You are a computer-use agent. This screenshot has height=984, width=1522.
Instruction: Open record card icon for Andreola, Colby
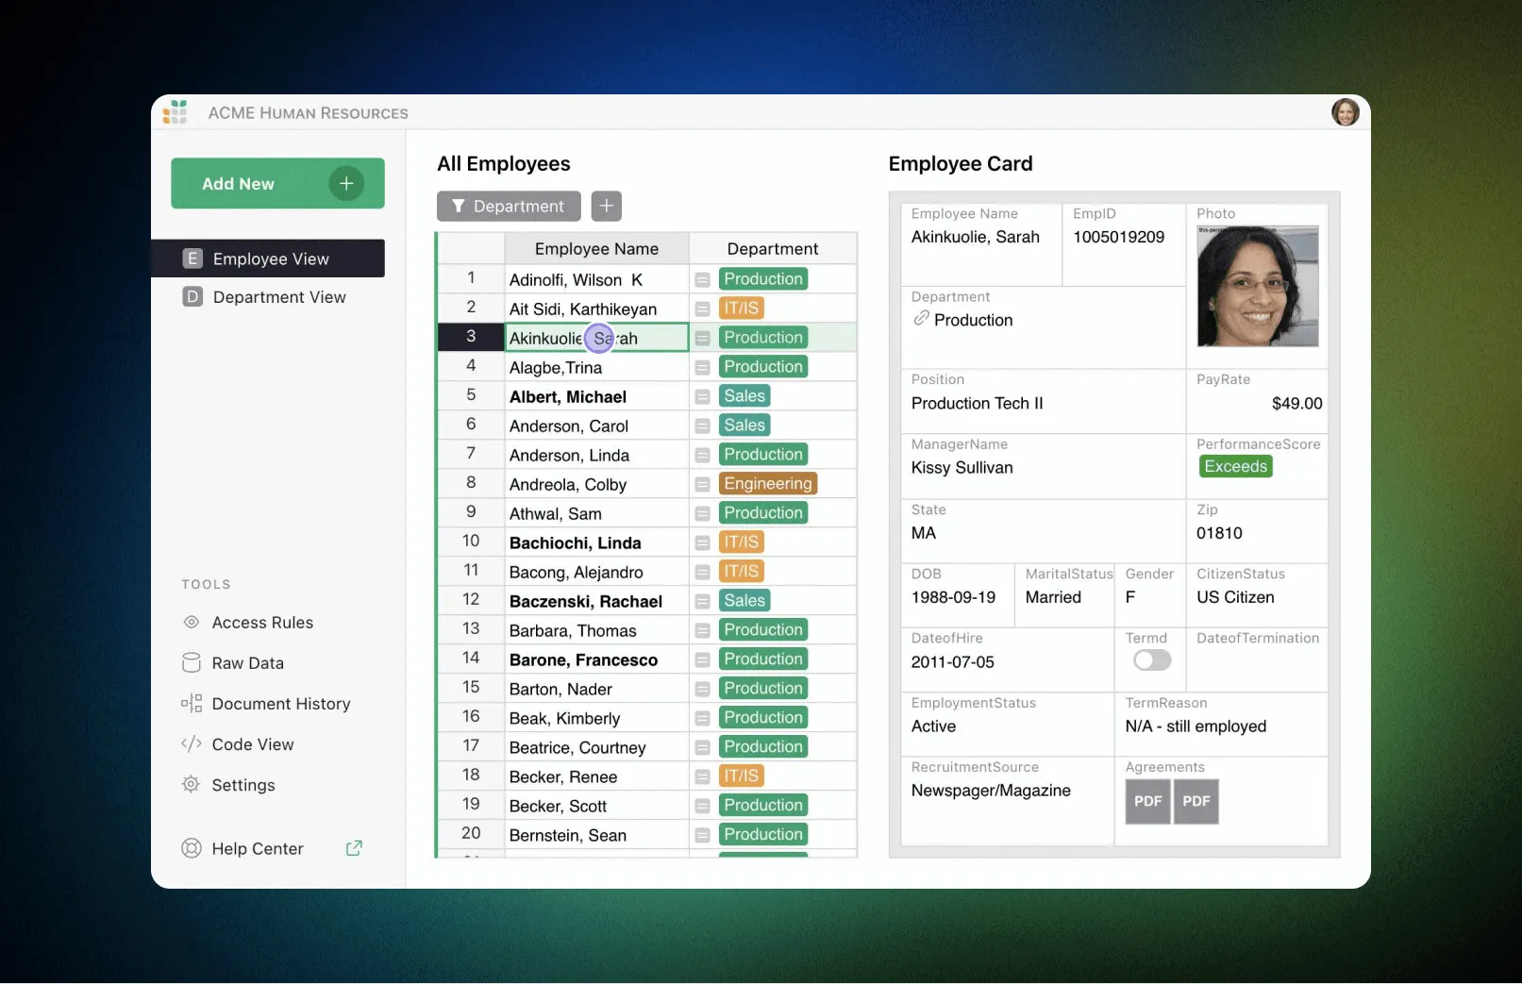coord(703,485)
